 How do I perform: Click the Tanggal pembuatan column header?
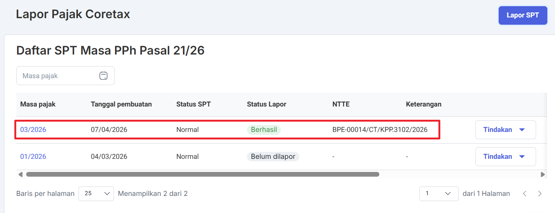coord(121,104)
